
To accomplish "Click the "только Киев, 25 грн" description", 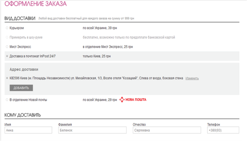I will pos(97,56).
